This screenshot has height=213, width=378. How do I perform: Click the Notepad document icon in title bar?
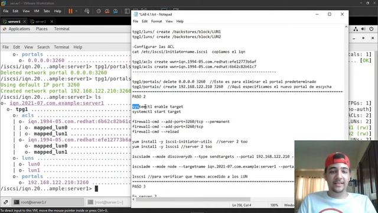coord(136,14)
